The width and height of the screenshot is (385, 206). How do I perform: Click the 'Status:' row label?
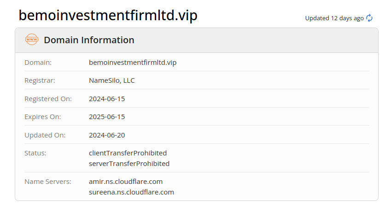(x=35, y=153)
